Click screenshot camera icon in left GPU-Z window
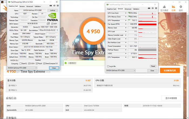Image resolution: width=189 pixels, height=119 pixels. (51, 6)
